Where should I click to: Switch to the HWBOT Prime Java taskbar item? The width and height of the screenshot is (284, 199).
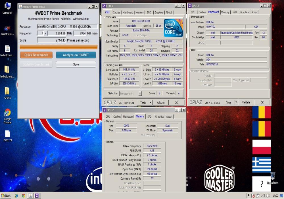coord(30,196)
